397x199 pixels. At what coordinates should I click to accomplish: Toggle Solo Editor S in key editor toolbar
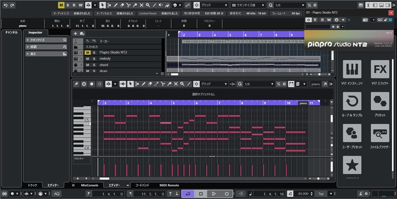pyautogui.click(x=84, y=84)
